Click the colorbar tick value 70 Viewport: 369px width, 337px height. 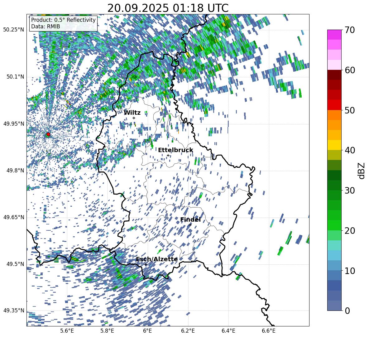349,30
